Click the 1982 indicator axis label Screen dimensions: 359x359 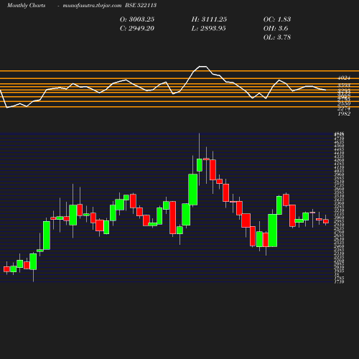[344, 113]
